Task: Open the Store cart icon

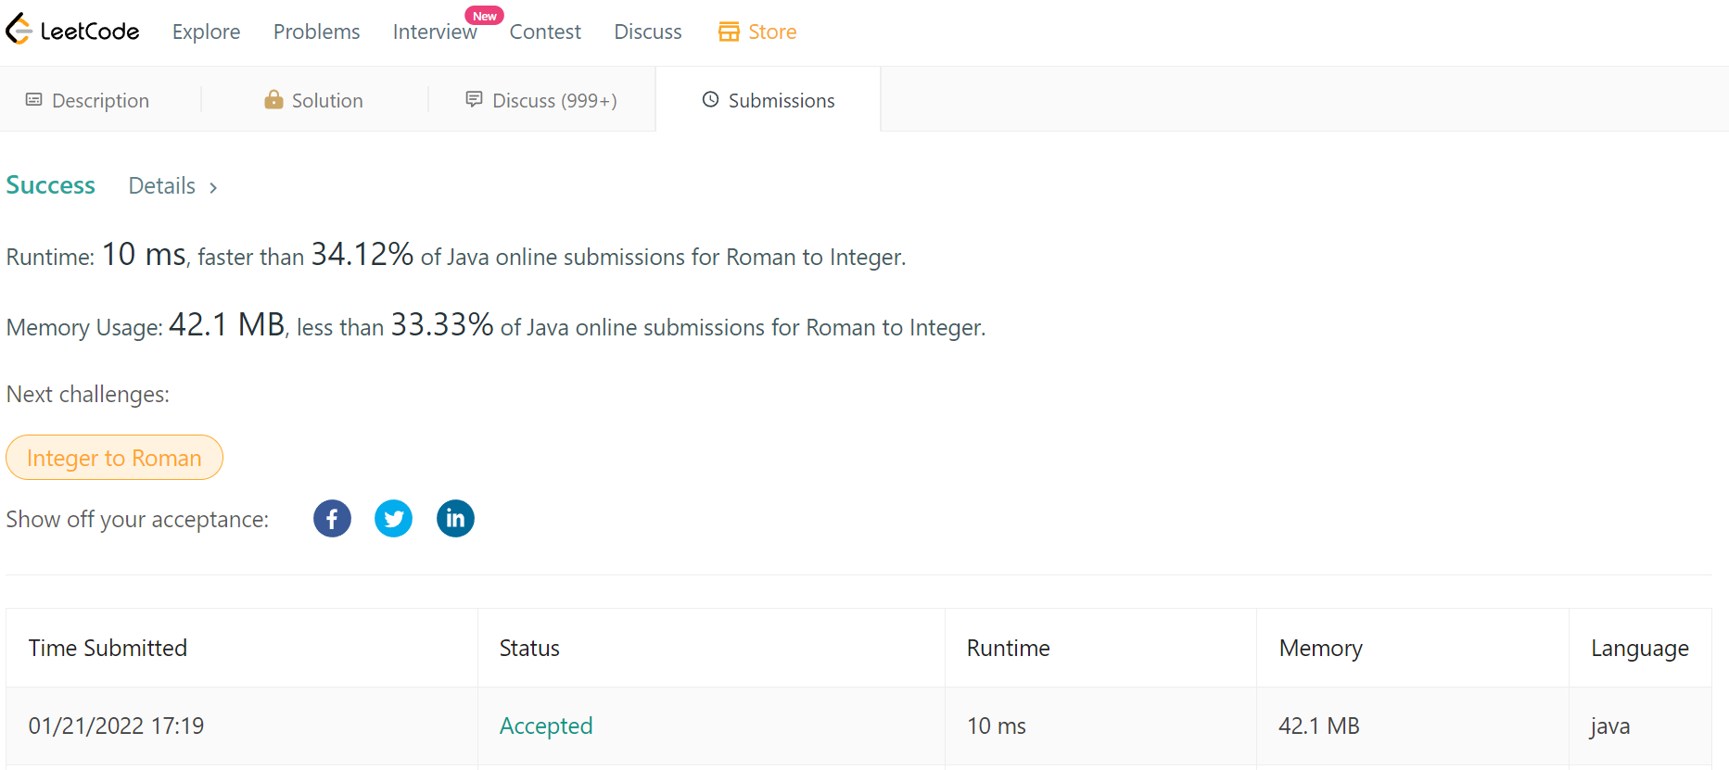Action: [x=729, y=32]
